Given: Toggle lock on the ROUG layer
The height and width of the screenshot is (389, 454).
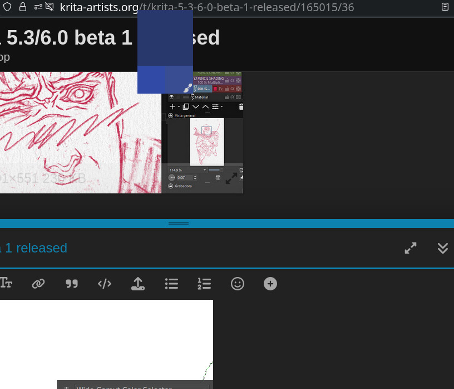Looking at the screenshot, I should pyautogui.click(x=227, y=89).
